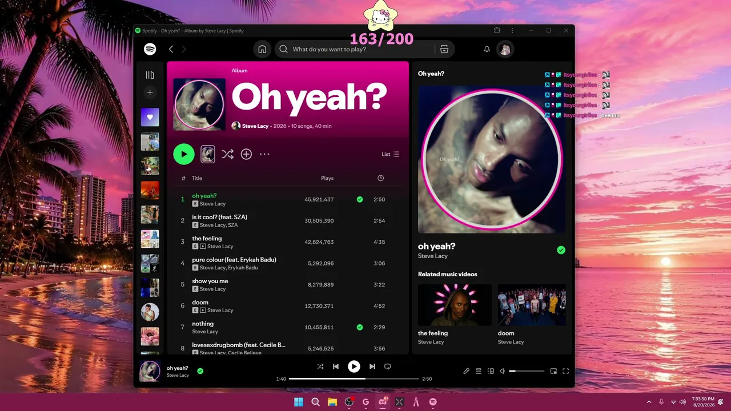The width and height of the screenshot is (731, 411).
Task: Select the 'nothing' track title
Action: pyautogui.click(x=203, y=324)
